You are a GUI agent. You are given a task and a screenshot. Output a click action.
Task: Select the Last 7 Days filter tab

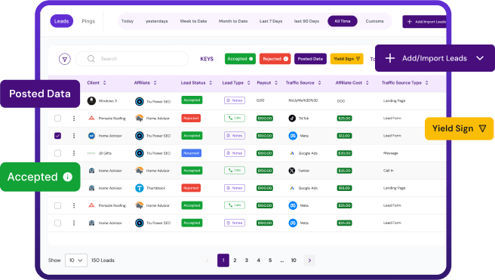pyautogui.click(x=271, y=21)
